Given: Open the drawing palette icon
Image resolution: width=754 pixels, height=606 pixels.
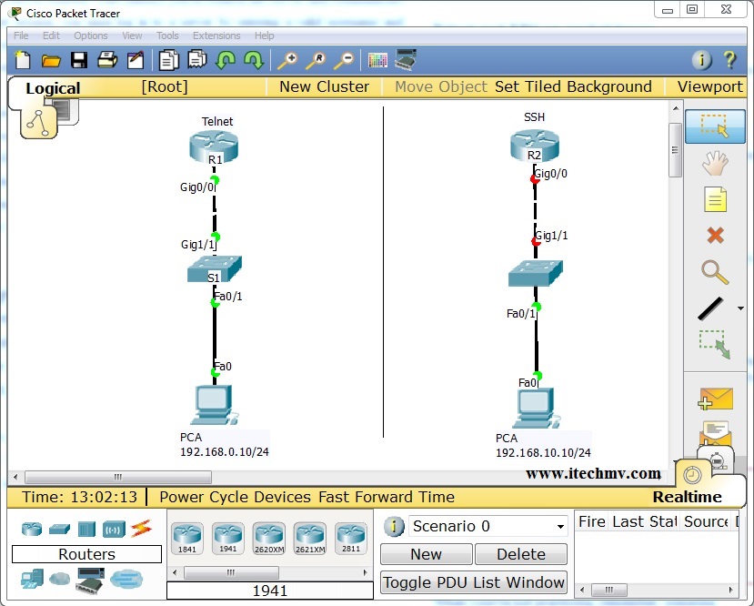Looking at the screenshot, I should pyautogui.click(x=377, y=61).
